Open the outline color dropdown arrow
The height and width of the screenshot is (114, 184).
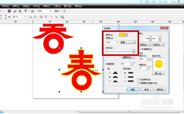coord(126,35)
